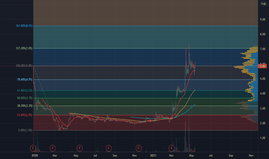
Task: Click the 8.00 price axis value
Action: pyautogui.click(x=263, y=34)
